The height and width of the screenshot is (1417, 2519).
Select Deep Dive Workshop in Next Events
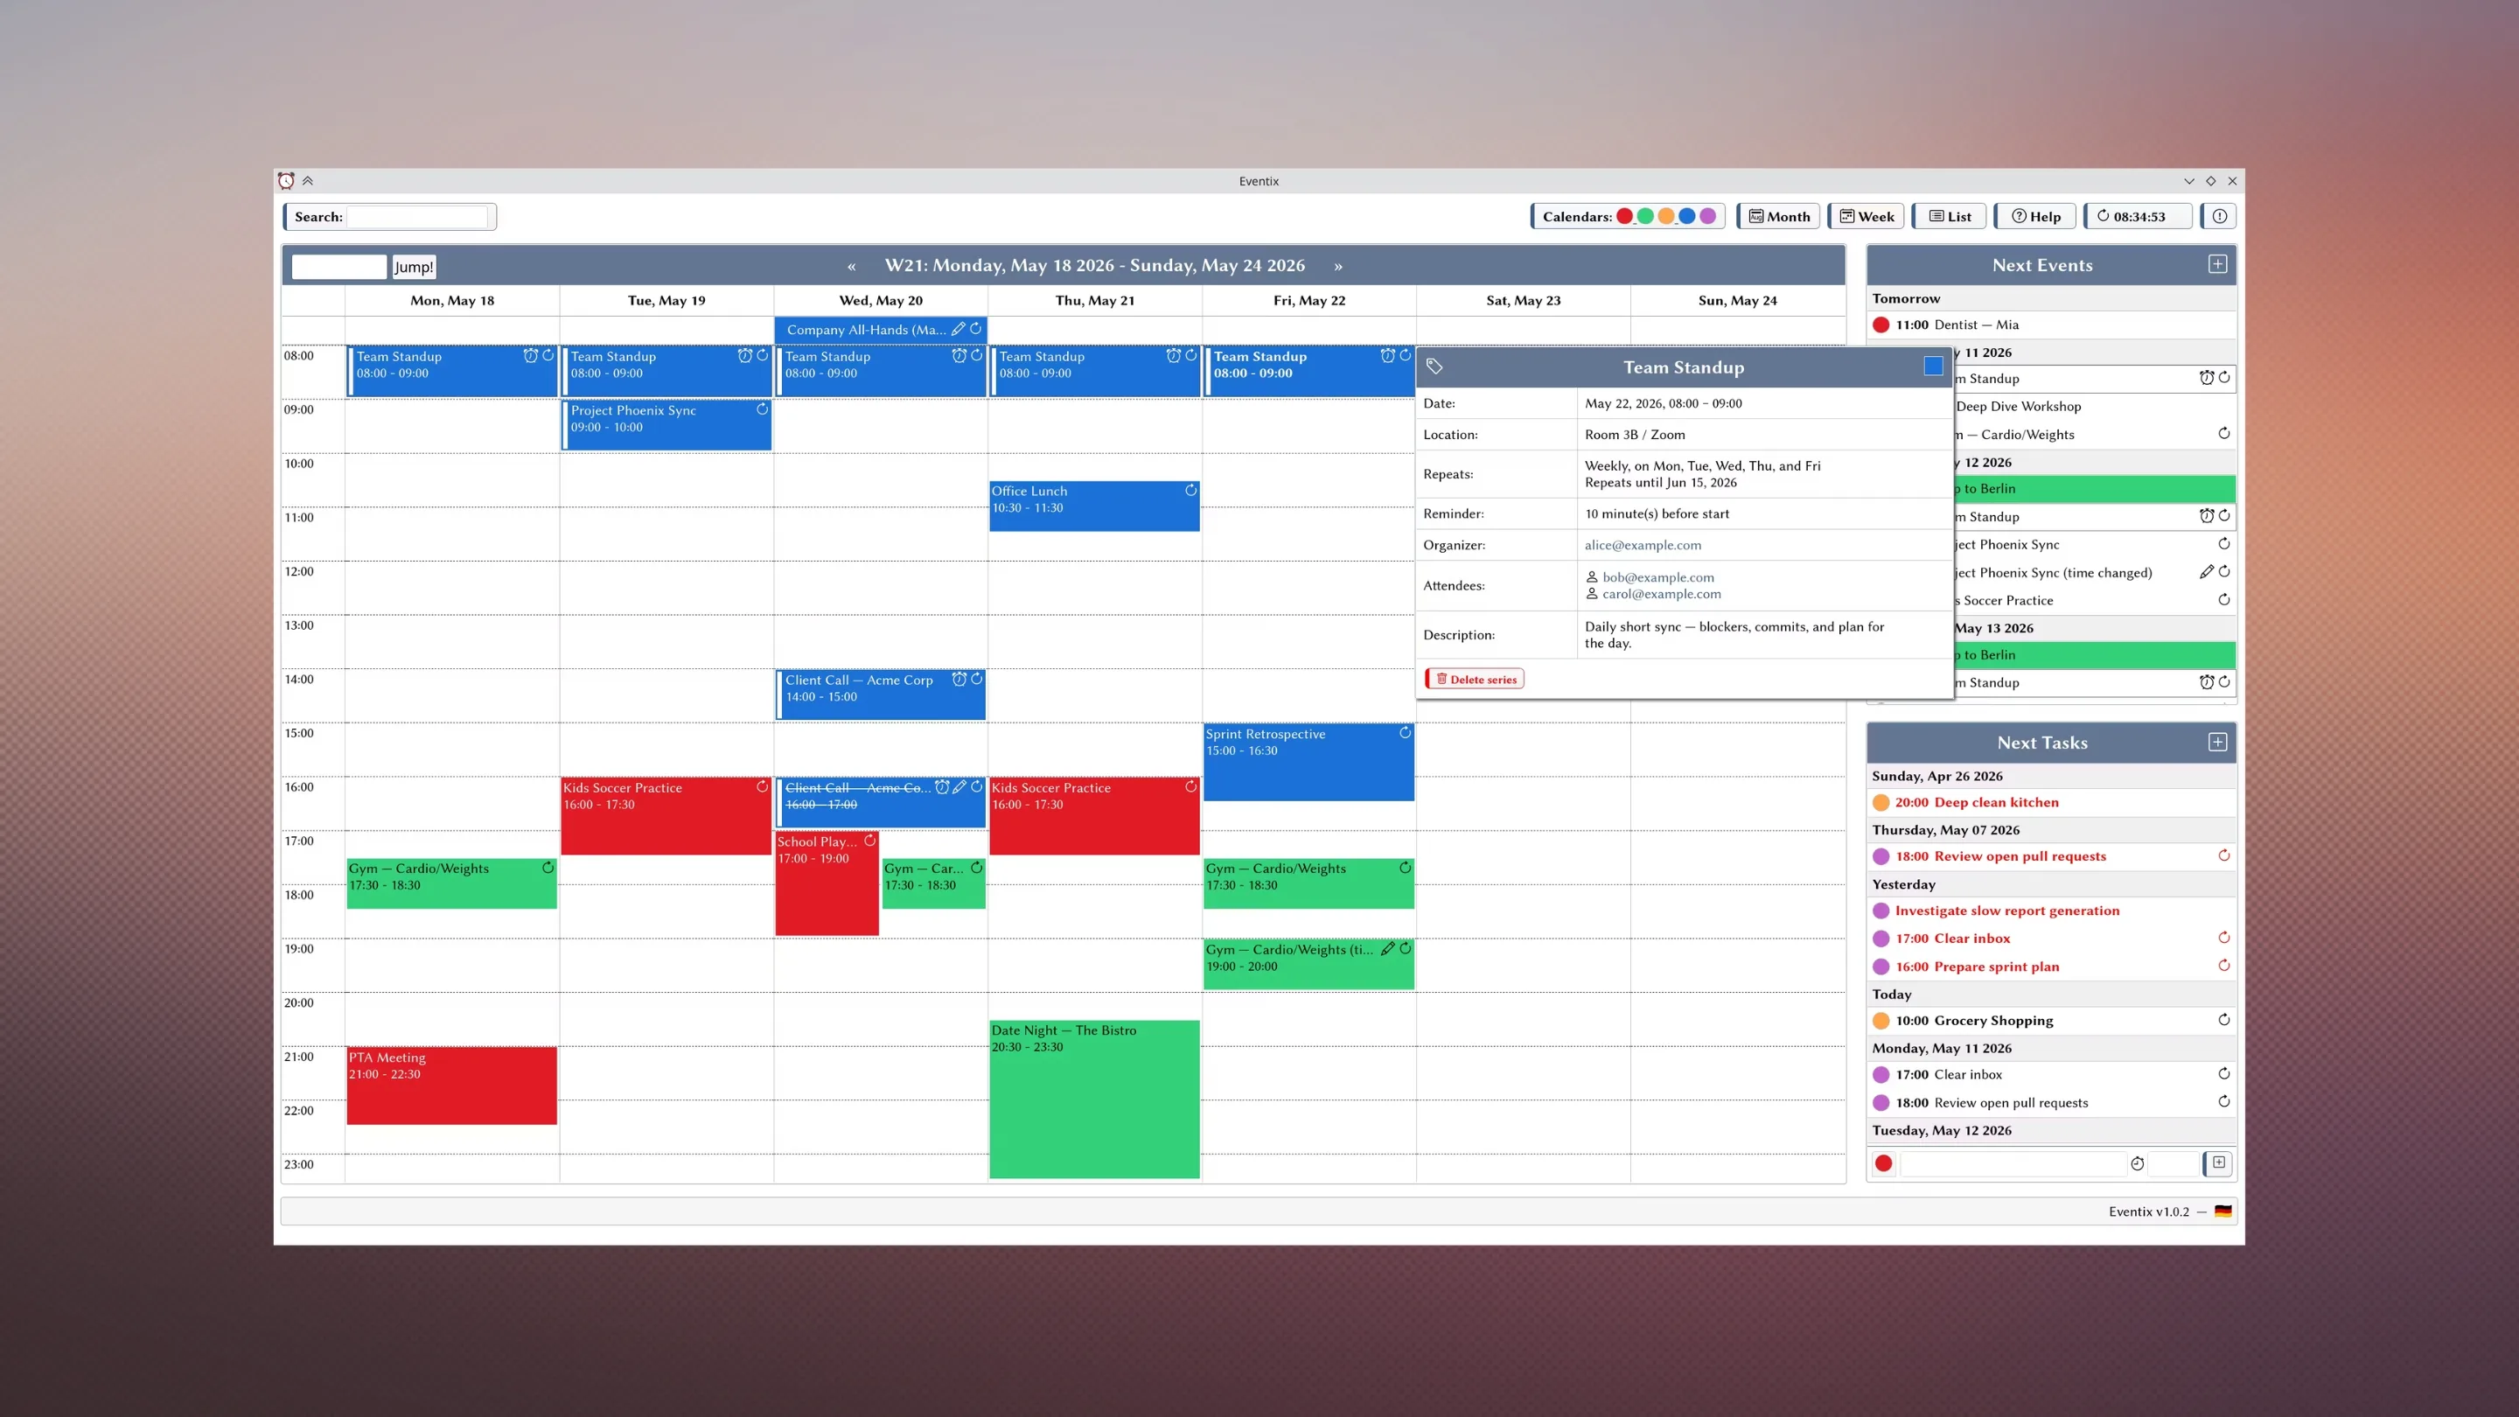click(2095, 406)
